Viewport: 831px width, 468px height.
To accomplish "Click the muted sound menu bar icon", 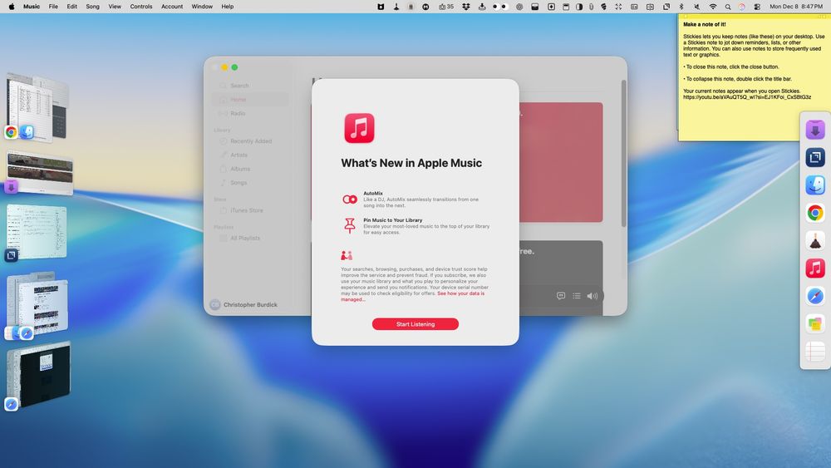I will tap(696, 7).
